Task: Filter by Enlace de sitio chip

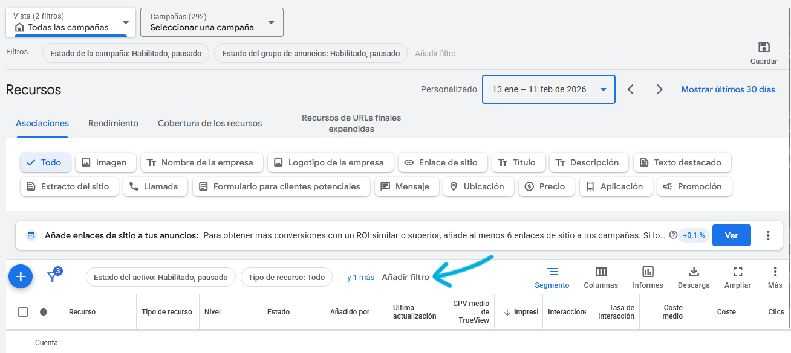Action: pos(442,162)
